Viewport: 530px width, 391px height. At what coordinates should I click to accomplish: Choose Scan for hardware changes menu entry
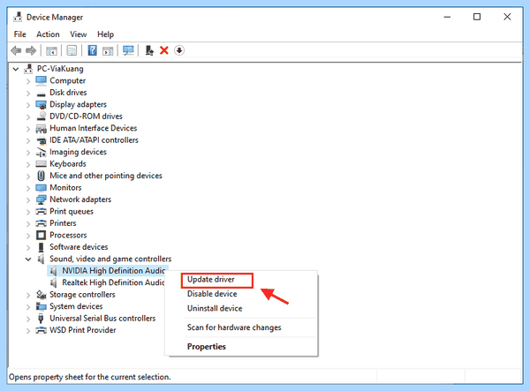click(234, 327)
